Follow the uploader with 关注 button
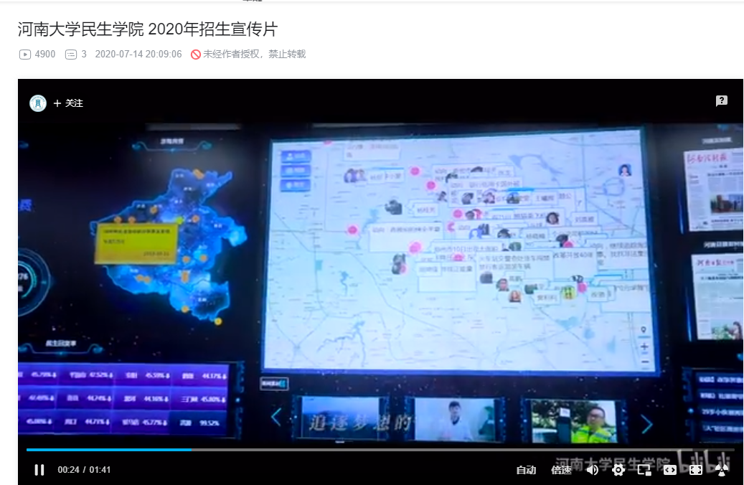Viewport: 744px width, 485px height. (x=69, y=103)
